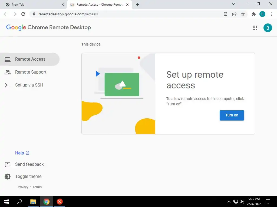The width and height of the screenshot is (277, 207).
Task: Open the Terms link
Action: pos(37,187)
